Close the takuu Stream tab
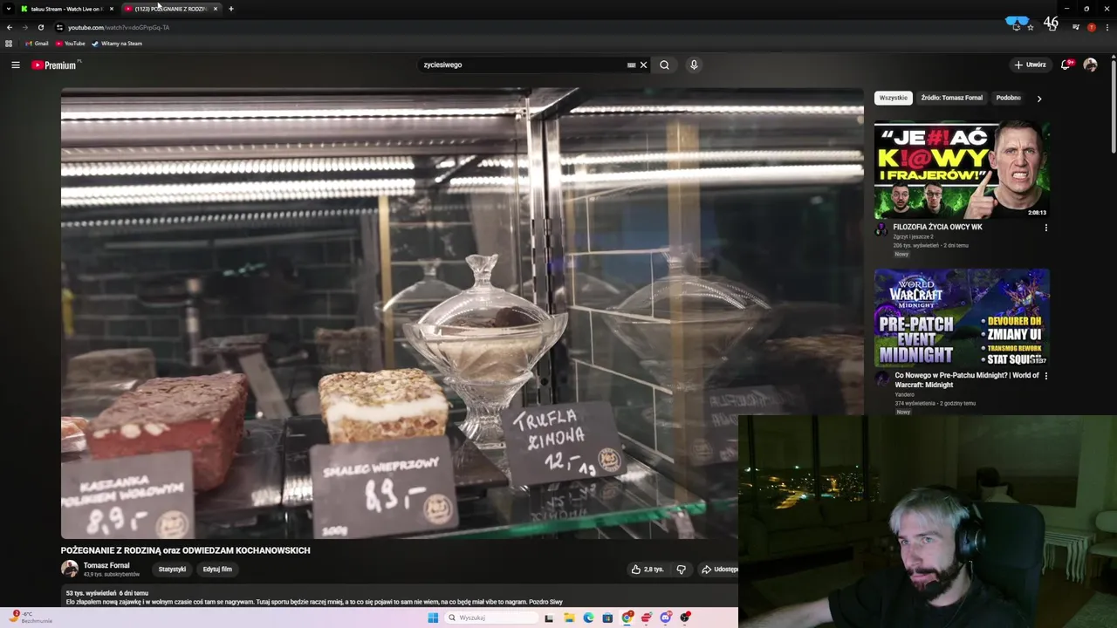1117x628 pixels. 112,9
